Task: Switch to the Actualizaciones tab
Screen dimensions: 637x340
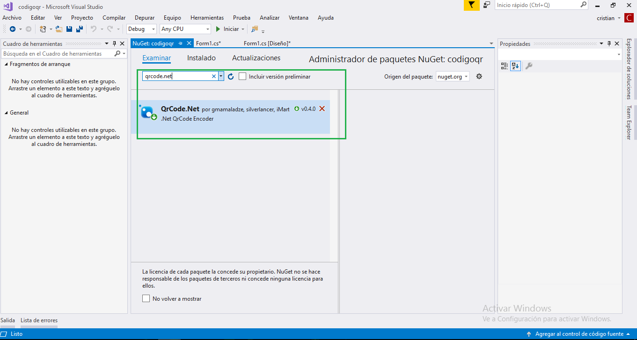Action: tap(256, 58)
